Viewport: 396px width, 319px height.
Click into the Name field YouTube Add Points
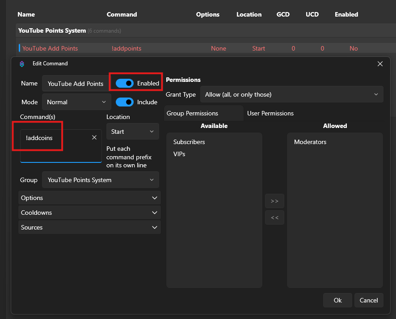pos(76,84)
